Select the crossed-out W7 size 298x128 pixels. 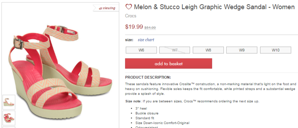point(174,50)
